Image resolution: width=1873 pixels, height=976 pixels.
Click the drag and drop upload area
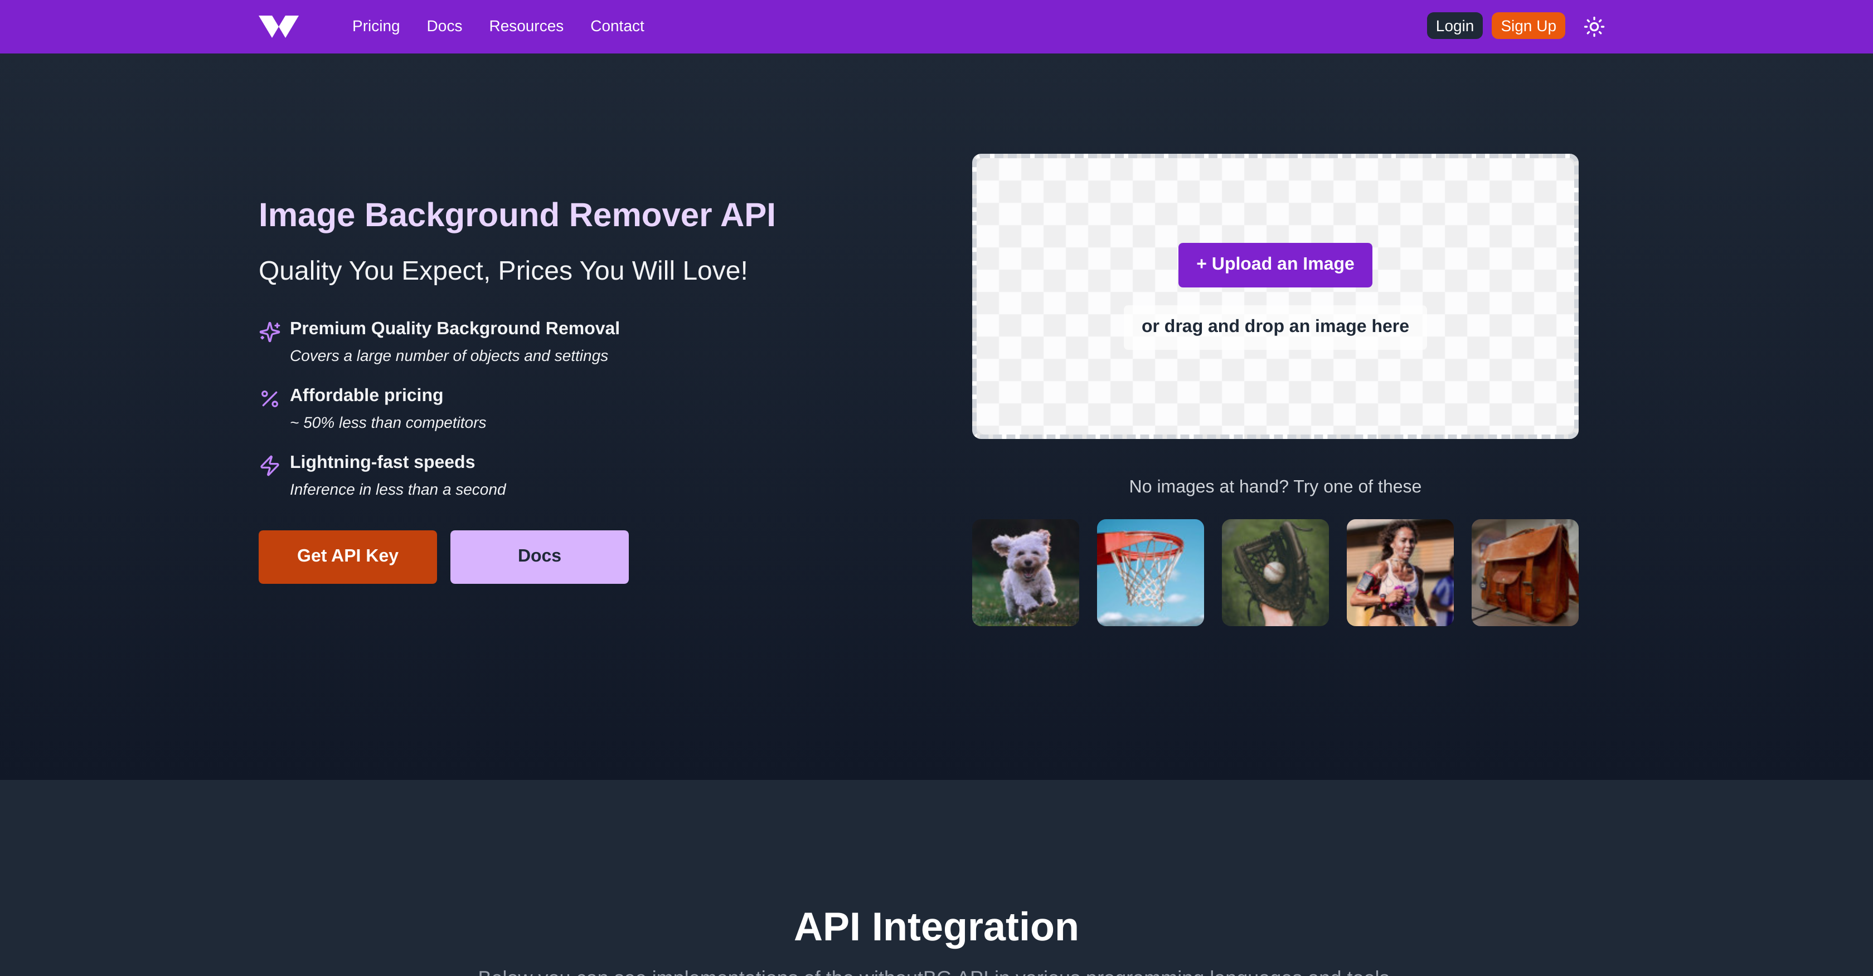[1275, 326]
